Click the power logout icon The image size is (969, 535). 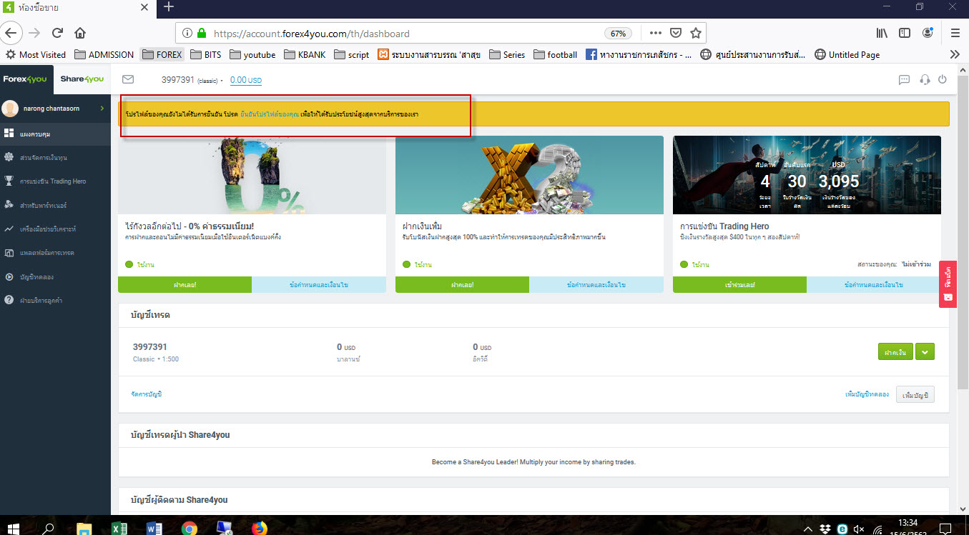tap(942, 79)
